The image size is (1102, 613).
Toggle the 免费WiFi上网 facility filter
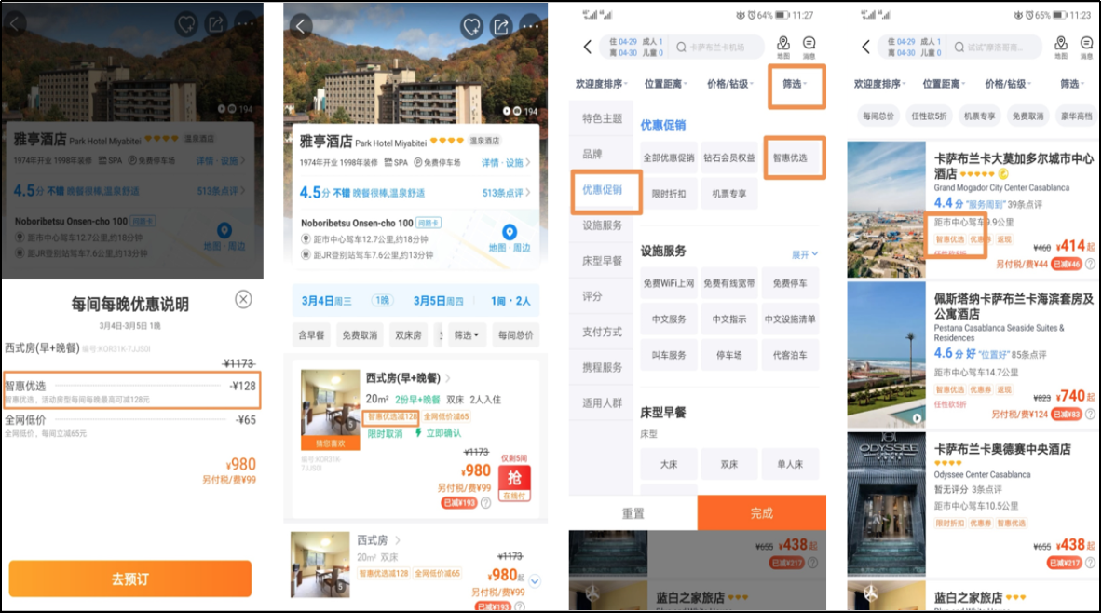669,284
